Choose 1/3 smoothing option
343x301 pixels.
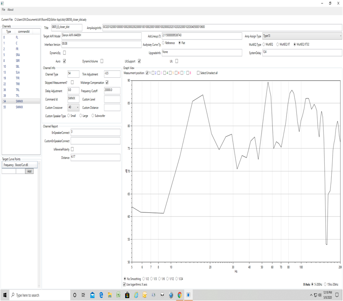(x=153, y=279)
